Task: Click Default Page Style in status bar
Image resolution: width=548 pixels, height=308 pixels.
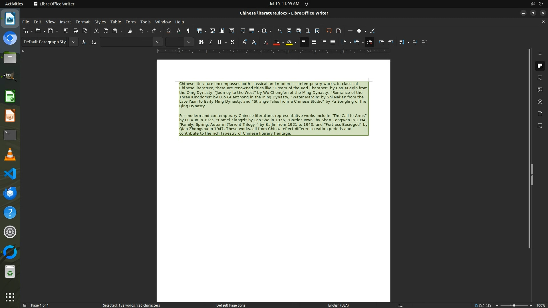Action: pyautogui.click(x=231, y=305)
